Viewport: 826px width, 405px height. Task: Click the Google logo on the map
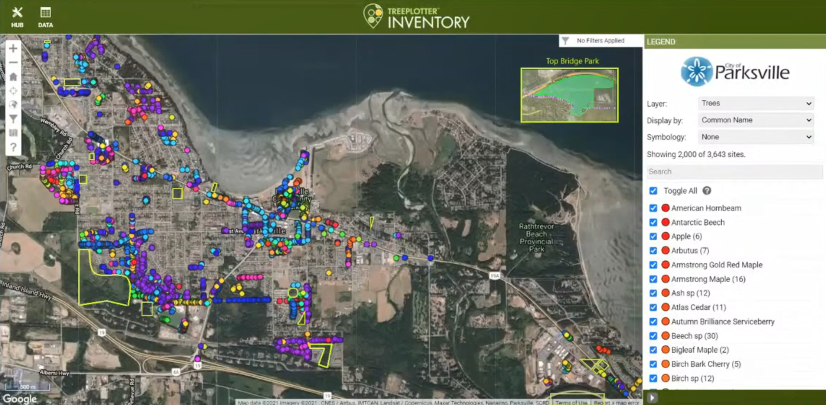(x=20, y=399)
